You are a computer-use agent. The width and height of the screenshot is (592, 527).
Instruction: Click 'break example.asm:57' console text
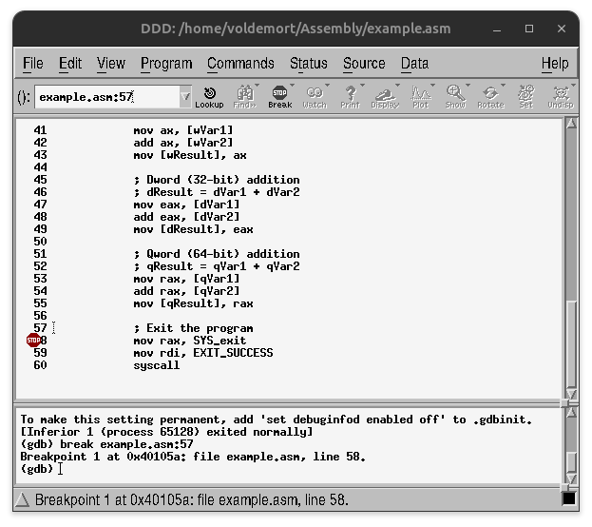(127, 444)
